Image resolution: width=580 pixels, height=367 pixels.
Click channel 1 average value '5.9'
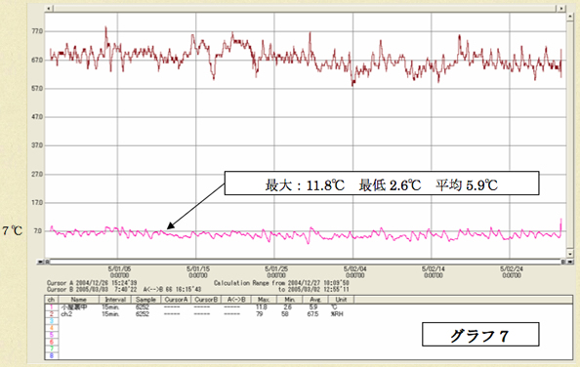(312, 307)
